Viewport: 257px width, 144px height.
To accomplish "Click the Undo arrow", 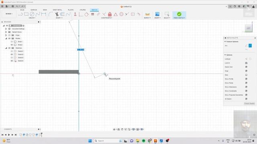I will tap(17, 6).
